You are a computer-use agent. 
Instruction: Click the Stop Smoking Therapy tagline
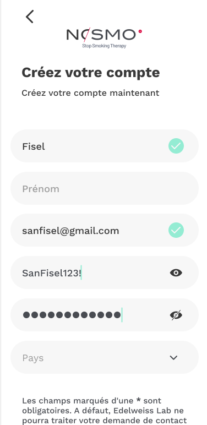pyautogui.click(x=104, y=46)
